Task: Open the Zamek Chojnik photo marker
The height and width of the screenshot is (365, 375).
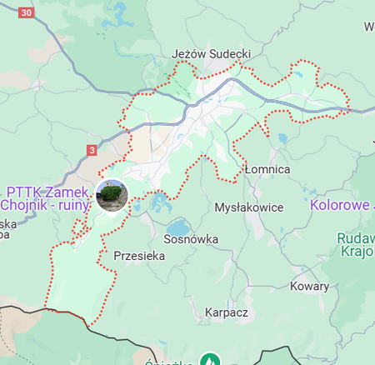Action: [x=112, y=196]
